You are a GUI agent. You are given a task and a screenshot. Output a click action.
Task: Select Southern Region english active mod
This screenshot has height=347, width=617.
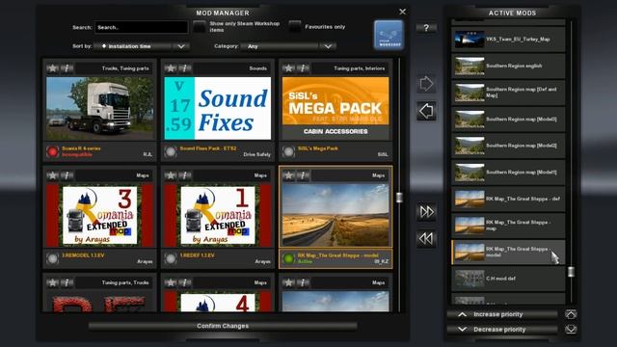point(508,66)
